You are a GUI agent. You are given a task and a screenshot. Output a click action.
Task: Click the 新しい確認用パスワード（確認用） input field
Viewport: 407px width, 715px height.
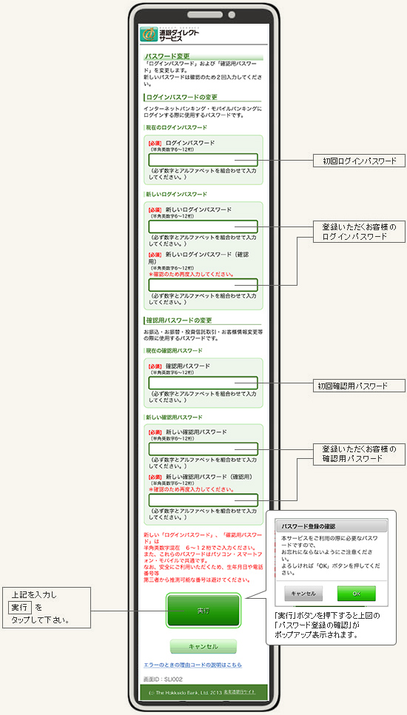click(203, 500)
